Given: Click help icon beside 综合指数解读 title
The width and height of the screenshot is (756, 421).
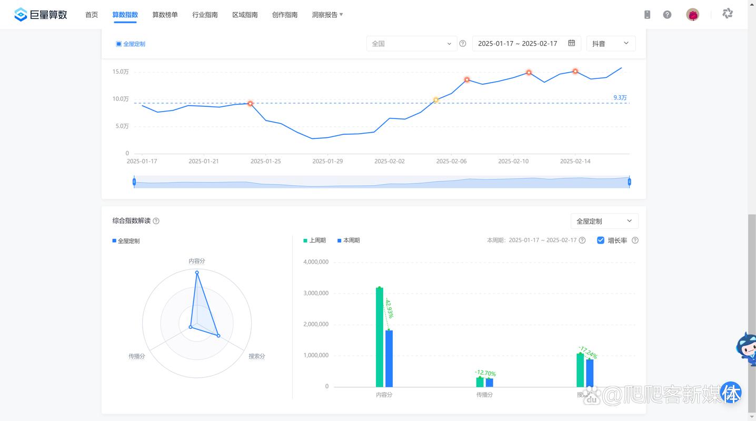Looking at the screenshot, I should [156, 221].
